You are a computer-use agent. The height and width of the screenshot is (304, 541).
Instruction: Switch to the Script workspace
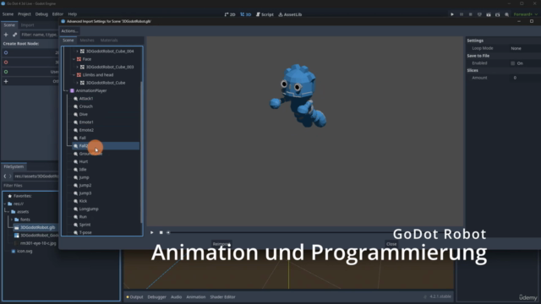(x=265, y=14)
